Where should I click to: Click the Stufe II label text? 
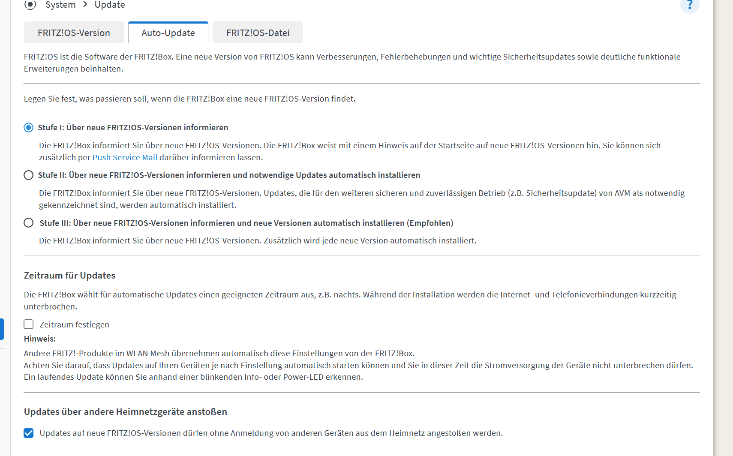[x=229, y=175]
